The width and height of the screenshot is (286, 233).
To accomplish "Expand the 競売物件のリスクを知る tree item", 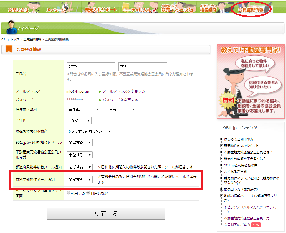I will click(222, 178).
